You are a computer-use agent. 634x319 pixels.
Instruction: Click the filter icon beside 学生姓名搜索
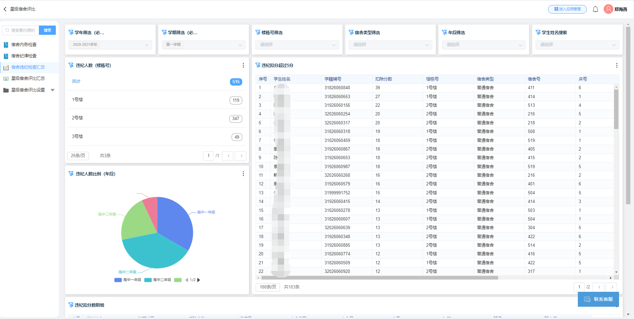tap(538, 32)
